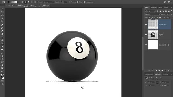This screenshot has width=173, height=97.
Task: Create a new layer
Action: [x=165, y=71]
